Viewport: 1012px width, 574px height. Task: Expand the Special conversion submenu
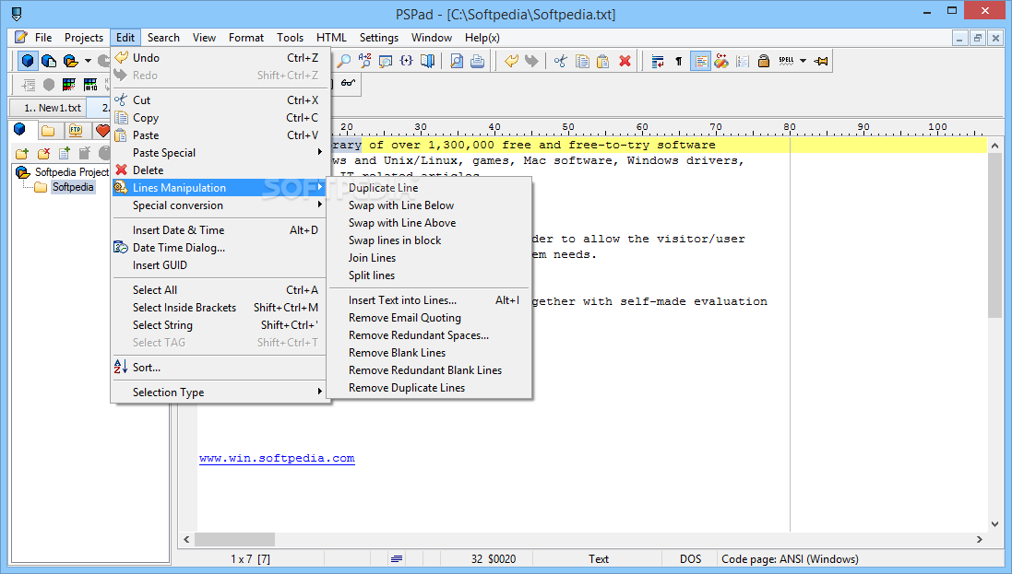tap(220, 205)
